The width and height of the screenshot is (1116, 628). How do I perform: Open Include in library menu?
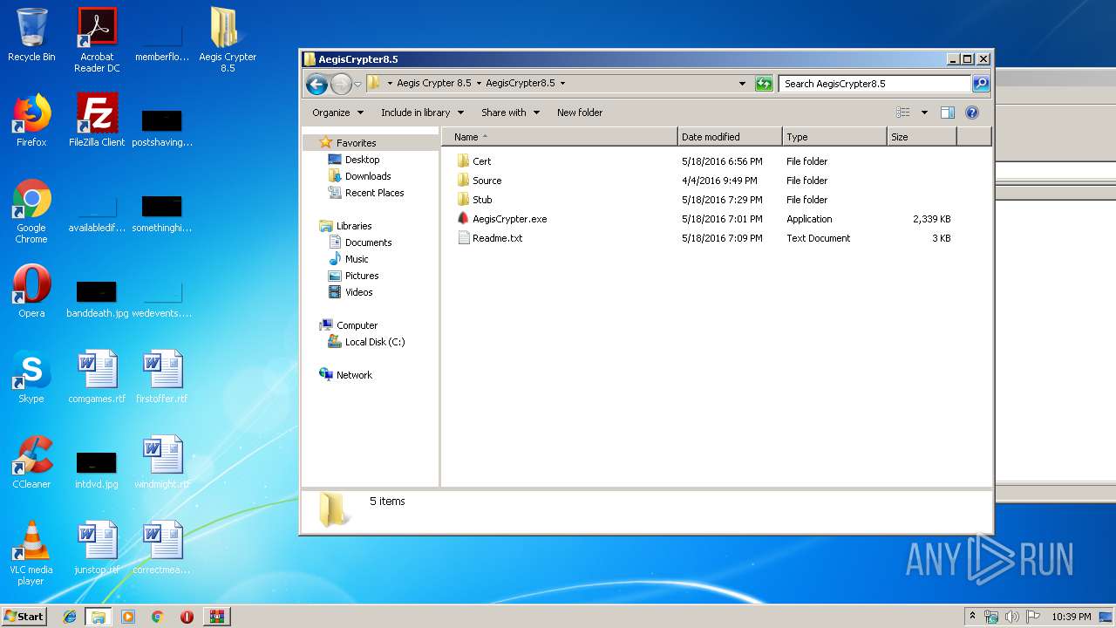point(422,113)
